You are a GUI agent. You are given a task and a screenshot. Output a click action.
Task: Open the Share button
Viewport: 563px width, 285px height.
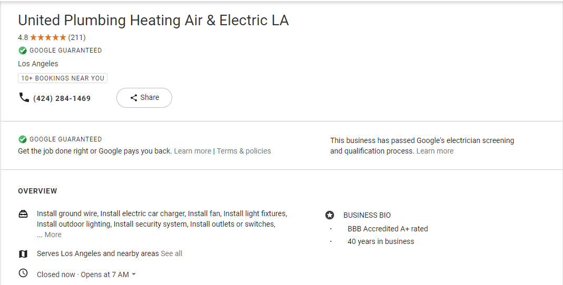point(144,97)
